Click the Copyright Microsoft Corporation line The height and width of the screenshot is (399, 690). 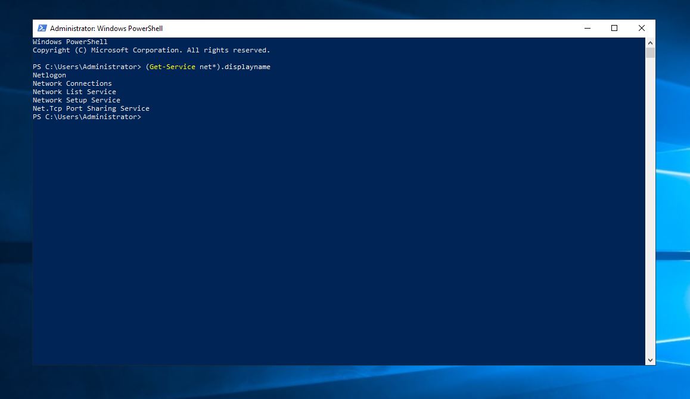click(x=151, y=50)
